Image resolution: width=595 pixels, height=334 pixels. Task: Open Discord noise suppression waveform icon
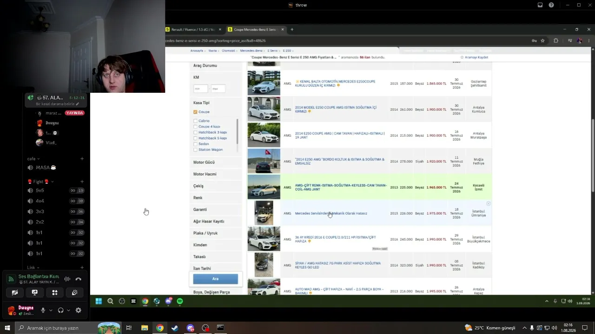(x=67, y=279)
